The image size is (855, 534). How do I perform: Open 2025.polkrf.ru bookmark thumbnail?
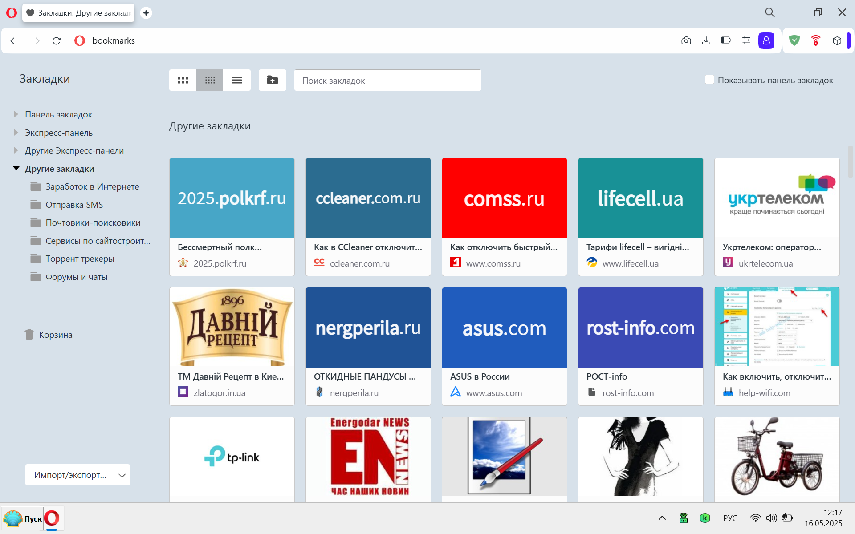232,198
